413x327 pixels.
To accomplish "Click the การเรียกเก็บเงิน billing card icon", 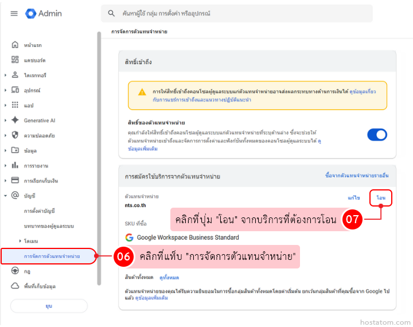I will coord(15,181).
